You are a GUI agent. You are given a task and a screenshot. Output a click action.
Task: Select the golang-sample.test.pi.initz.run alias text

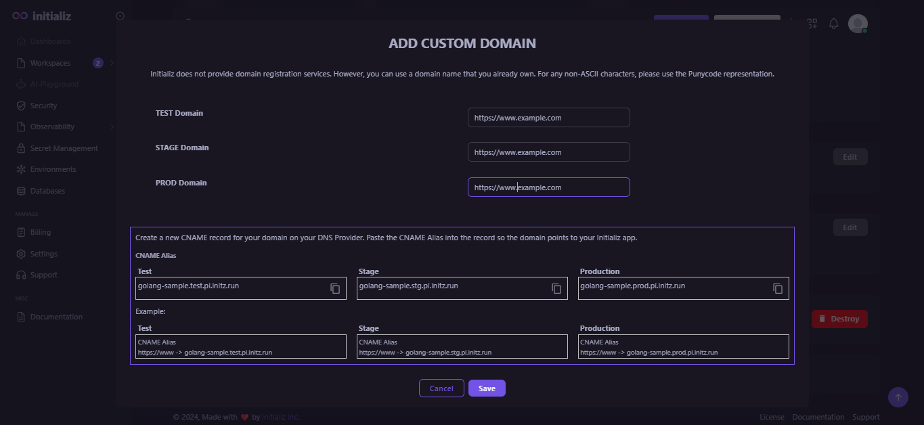point(188,286)
